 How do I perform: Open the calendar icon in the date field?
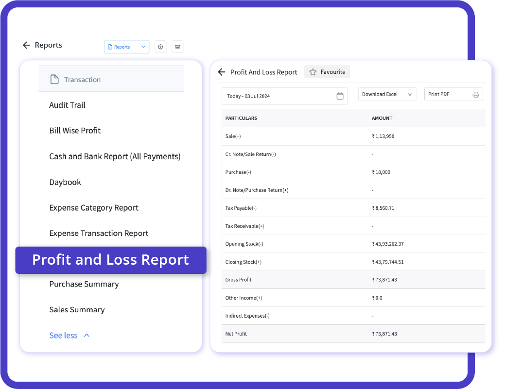[340, 96]
